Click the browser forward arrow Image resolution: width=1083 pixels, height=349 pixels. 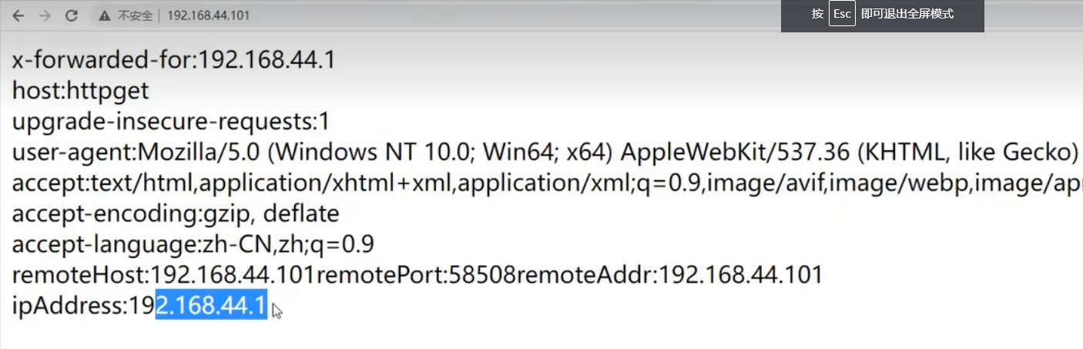tap(45, 15)
